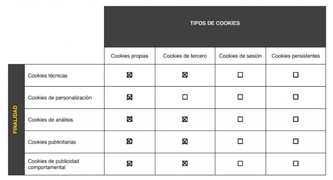Uncheck Cookies técnicas under Cookies de tercero
The height and width of the screenshot is (180, 333).
click(185, 75)
